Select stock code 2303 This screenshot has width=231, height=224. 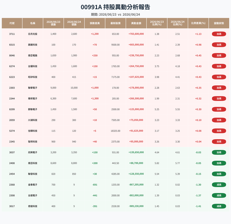(x=12, y=88)
